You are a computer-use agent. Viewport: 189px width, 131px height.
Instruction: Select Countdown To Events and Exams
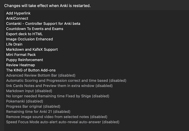tap(35, 29)
